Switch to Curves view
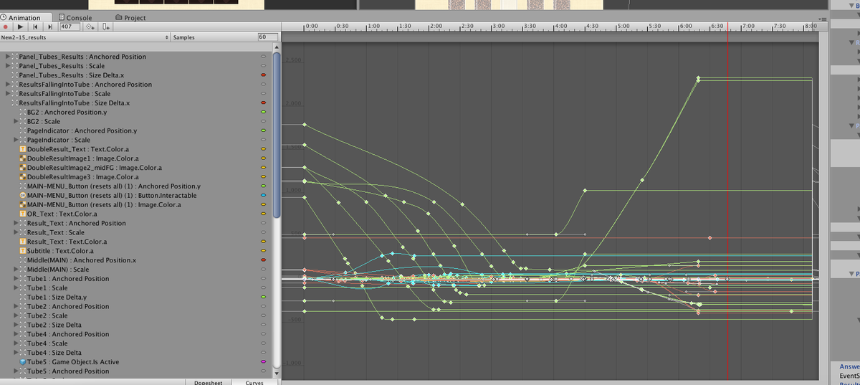This screenshot has height=385, width=860. pyautogui.click(x=254, y=382)
